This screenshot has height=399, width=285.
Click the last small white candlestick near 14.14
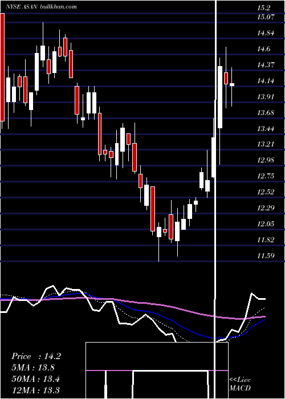pos(232,85)
